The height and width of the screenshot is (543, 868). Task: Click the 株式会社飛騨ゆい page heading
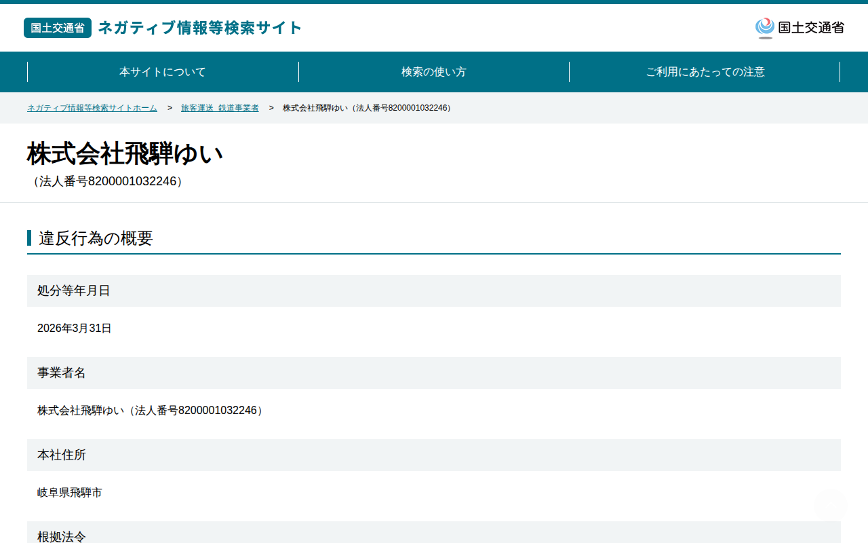pyautogui.click(x=125, y=154)
